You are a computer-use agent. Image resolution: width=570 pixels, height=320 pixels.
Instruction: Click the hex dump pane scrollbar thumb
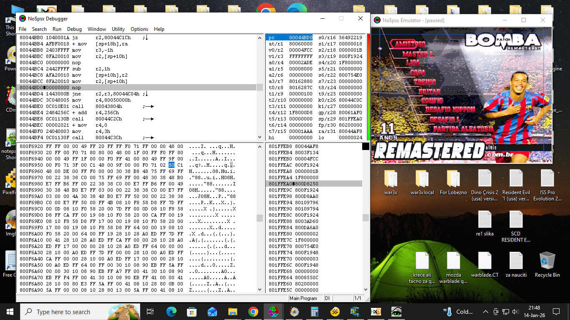coord(260,218)
